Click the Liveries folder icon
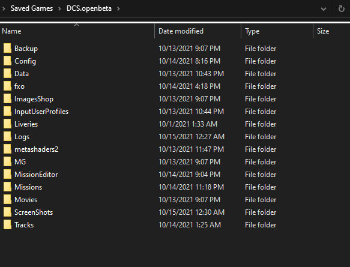 [7, 124]
